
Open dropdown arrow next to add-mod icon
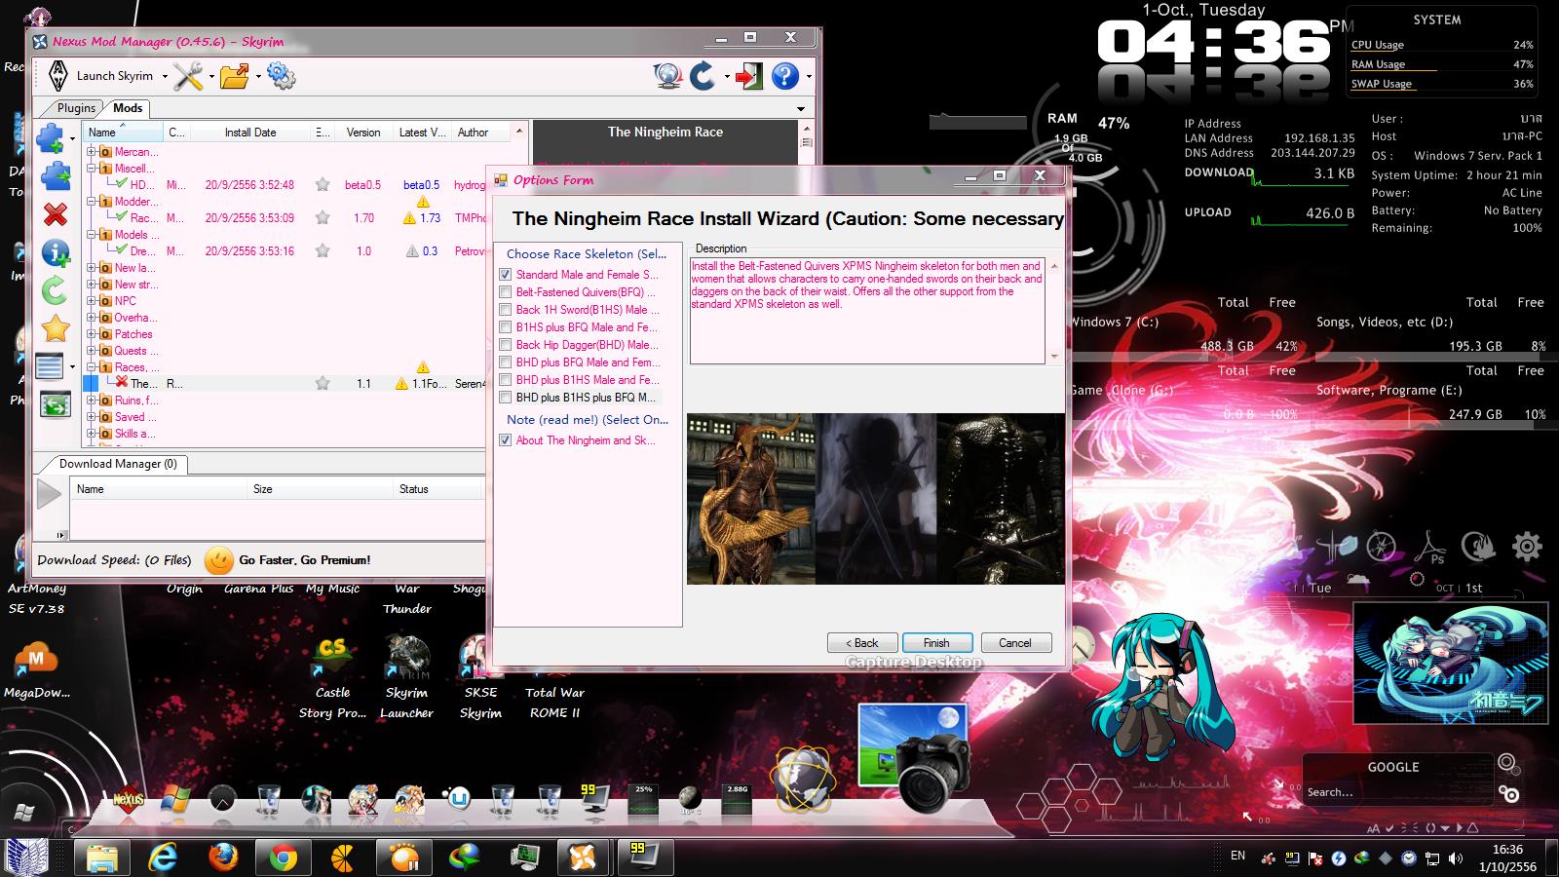72,138
